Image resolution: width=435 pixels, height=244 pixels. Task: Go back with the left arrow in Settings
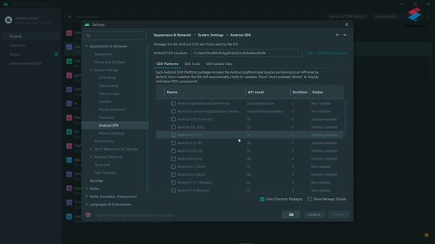(337, 35)
